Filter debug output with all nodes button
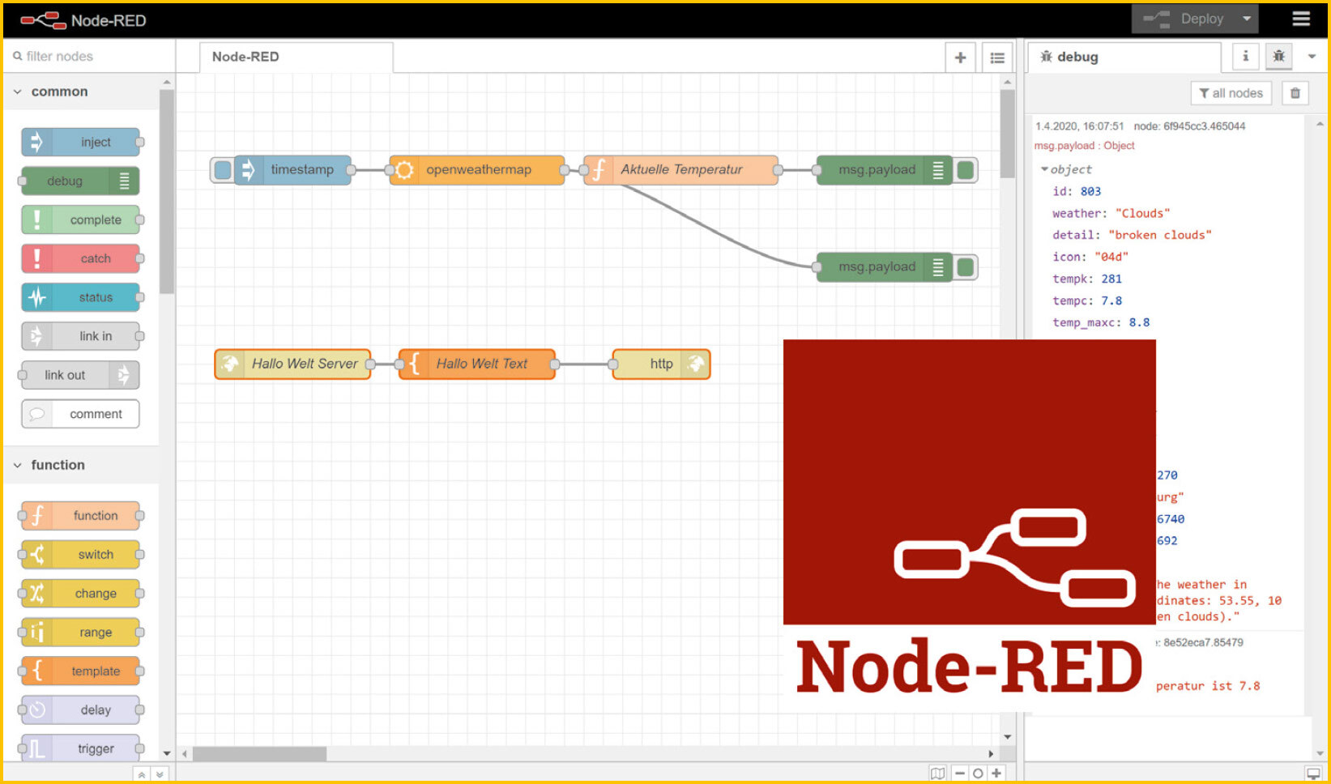Image resolution: width=1331 pixels, height=784 pixels. coord(1231,92)
